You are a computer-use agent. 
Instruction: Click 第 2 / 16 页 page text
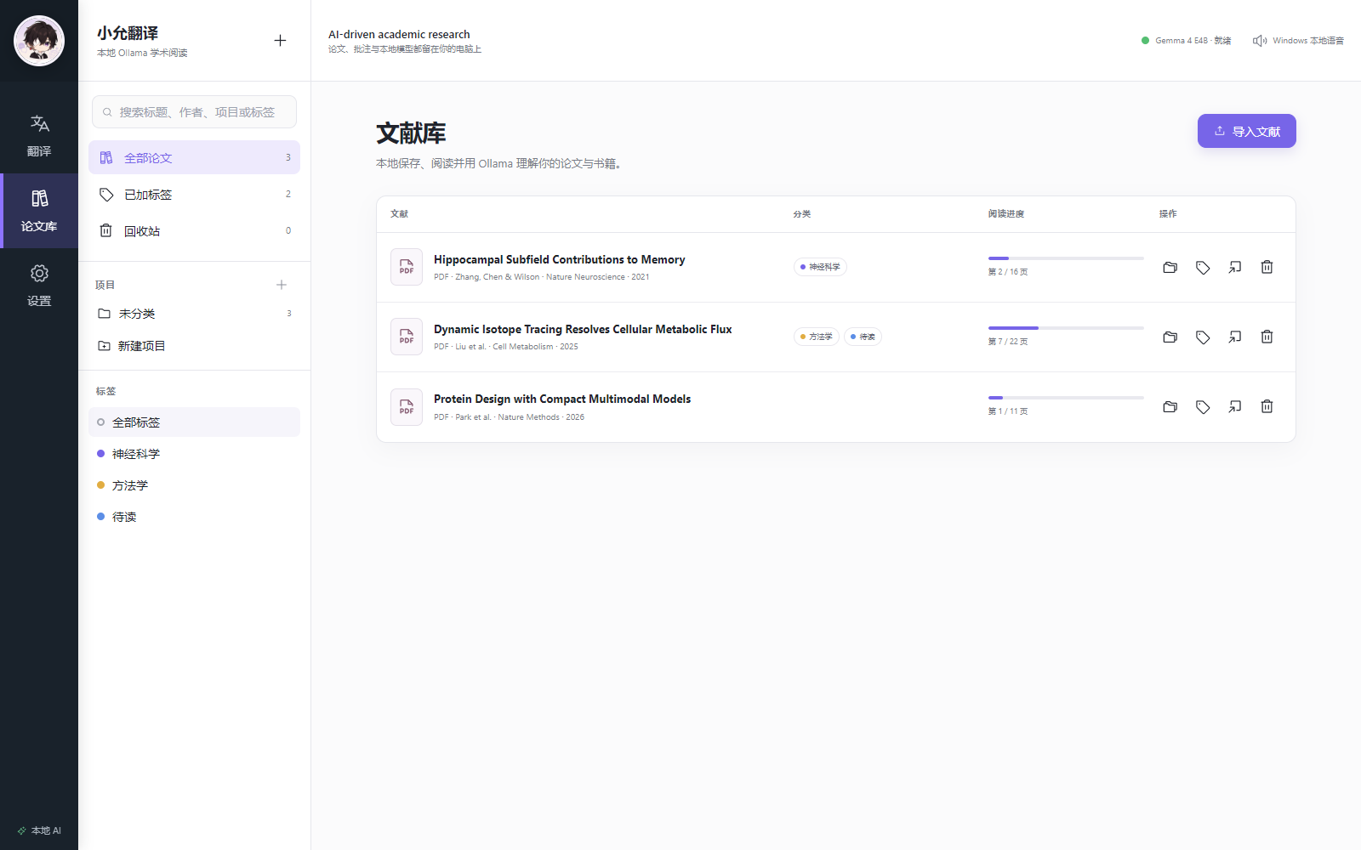pyautogui.click(x=1008, y=272)
